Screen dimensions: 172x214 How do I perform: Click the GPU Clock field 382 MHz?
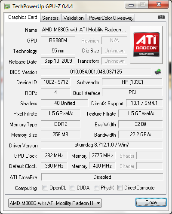tap(54, 156)
